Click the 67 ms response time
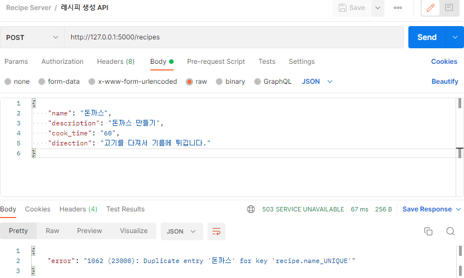This screenshot has width=464, height=278. [359, 209]
